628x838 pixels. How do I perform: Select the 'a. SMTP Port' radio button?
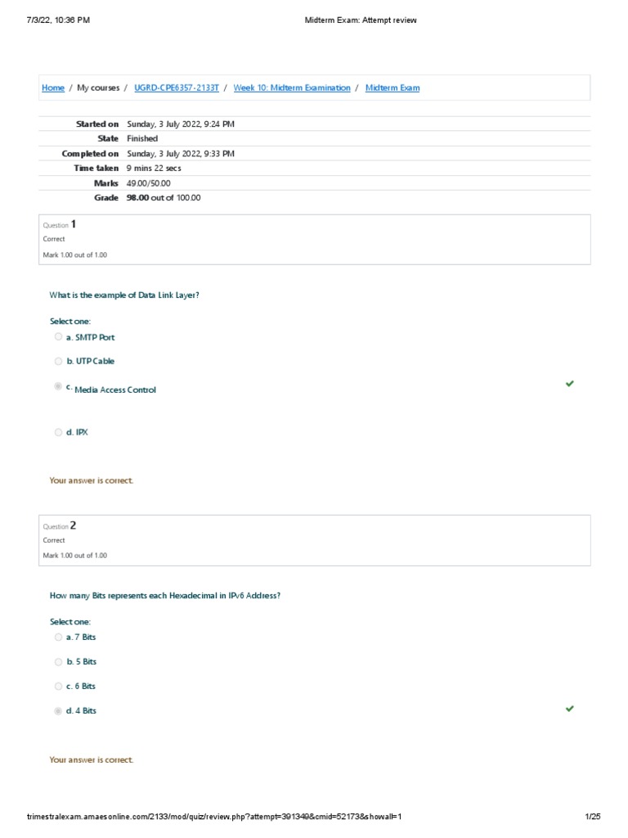[58, 336]
